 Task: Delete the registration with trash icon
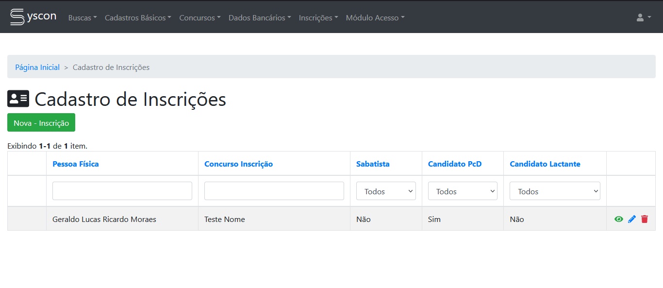point(644,219)
